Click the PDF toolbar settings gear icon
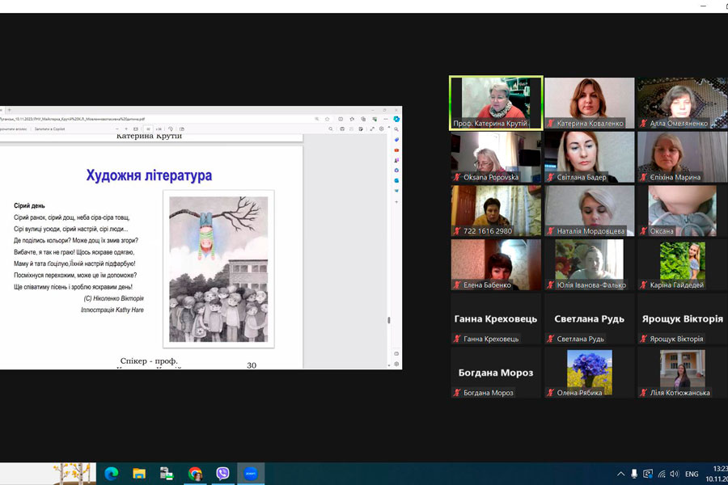Image resolution: width=728 pixels, height=485 pixels. (x=382, y=129)
